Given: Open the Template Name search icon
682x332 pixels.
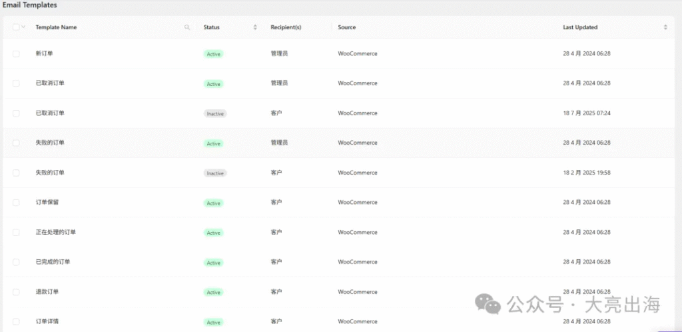Looking at the screenshot, I should tap(187, 27).
